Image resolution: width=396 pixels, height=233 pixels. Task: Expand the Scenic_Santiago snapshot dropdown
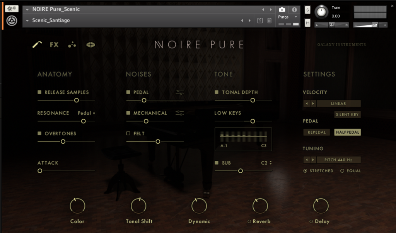pos(27,20)
